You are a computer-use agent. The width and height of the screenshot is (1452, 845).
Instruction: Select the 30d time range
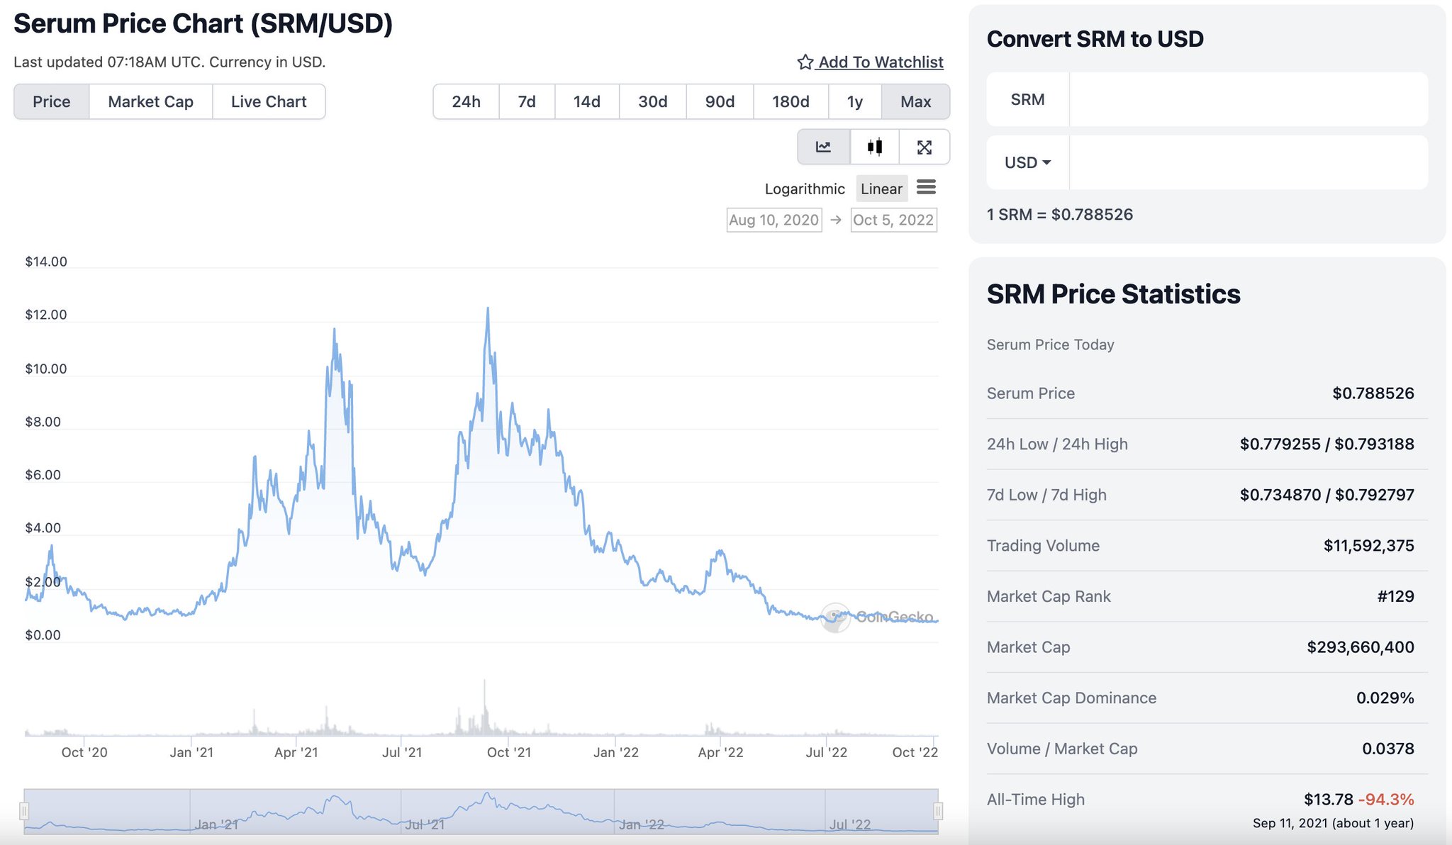[653, 101]
